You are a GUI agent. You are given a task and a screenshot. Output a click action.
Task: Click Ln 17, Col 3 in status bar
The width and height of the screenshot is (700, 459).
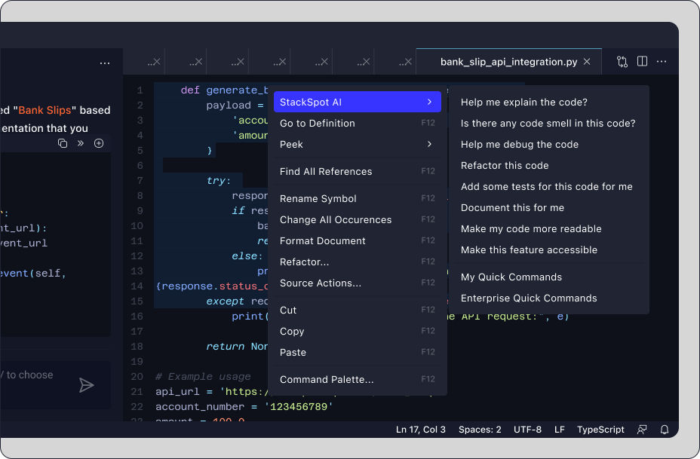[x=421, y=430]
